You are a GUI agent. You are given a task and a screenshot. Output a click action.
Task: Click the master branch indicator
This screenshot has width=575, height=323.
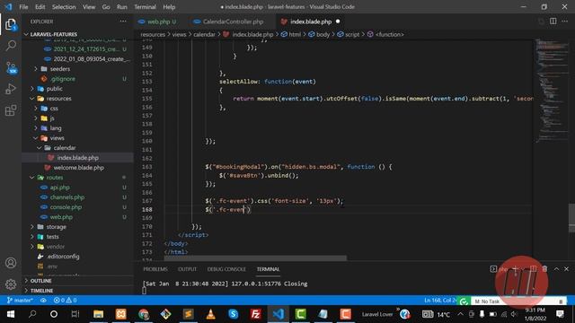click(20, 300)
